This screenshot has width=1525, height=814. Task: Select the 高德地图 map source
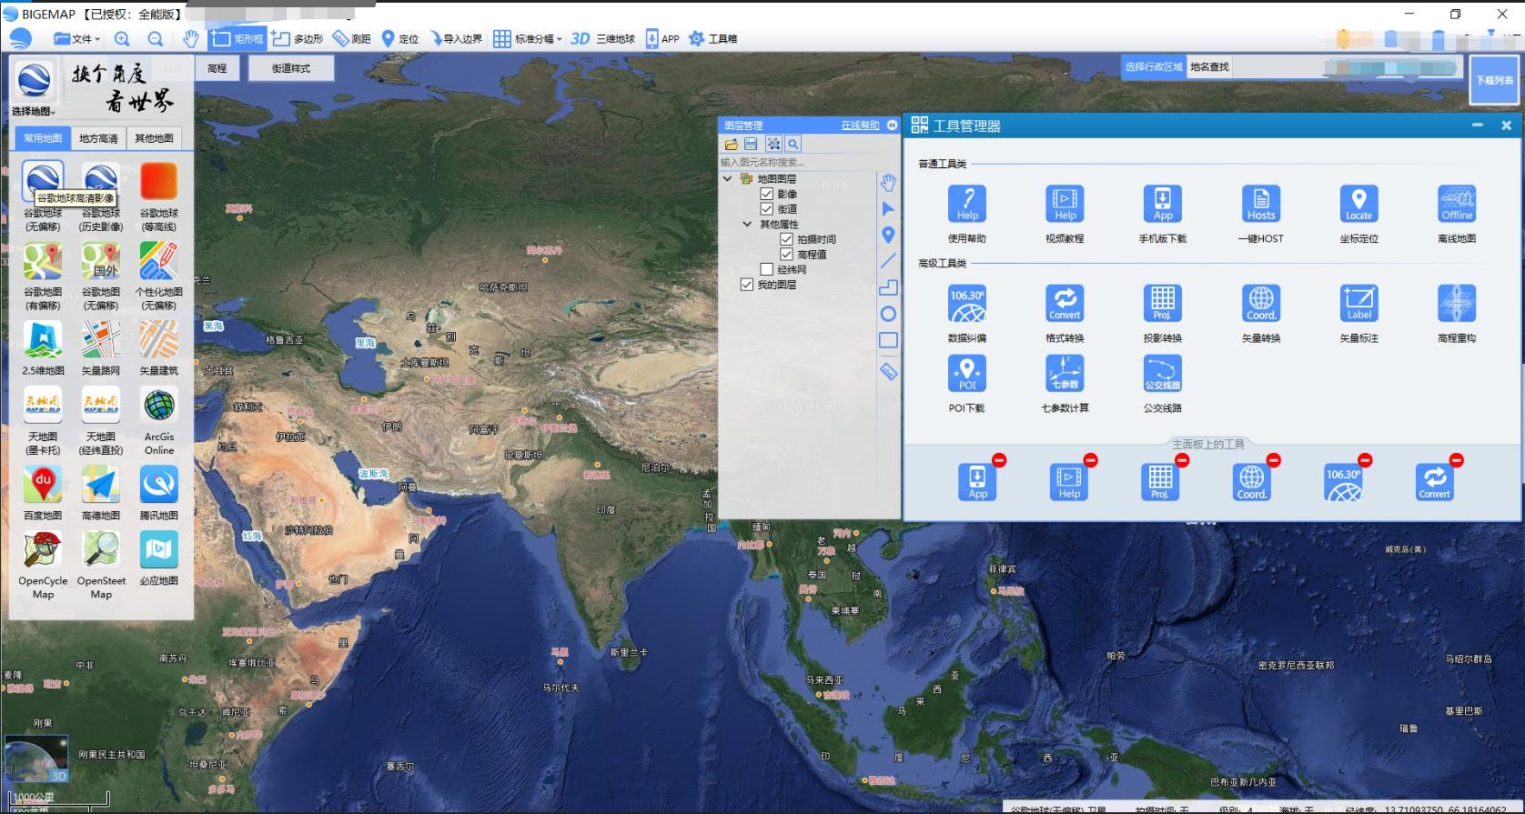click(x=101, y=486)
